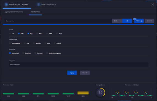Click the EFP protection status bar

[x=38, y=94]
